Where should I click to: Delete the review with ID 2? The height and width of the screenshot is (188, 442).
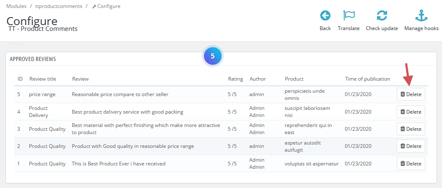point(411,146)
